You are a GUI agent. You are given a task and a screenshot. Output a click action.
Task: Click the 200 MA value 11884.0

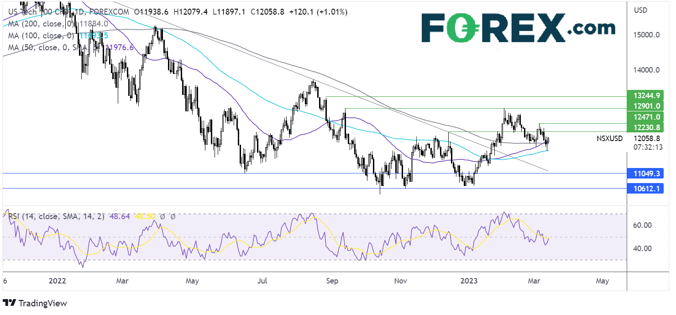click(94, 23)
